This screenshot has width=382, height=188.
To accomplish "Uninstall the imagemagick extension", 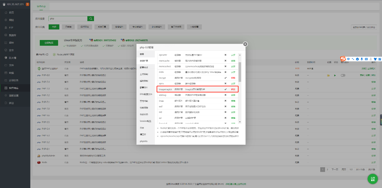I will [233, 89].
